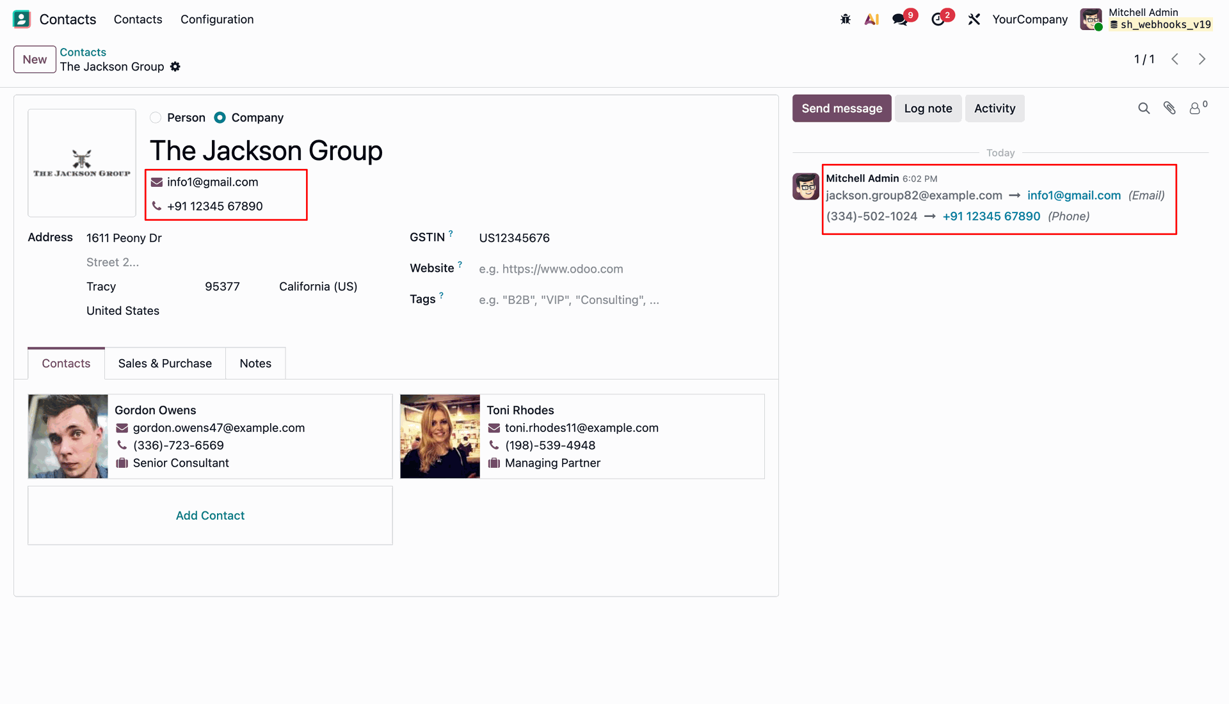Open activities clock icon with badge 2
Viewport: 1229px width, 704px height.
[x=938, y=19]
